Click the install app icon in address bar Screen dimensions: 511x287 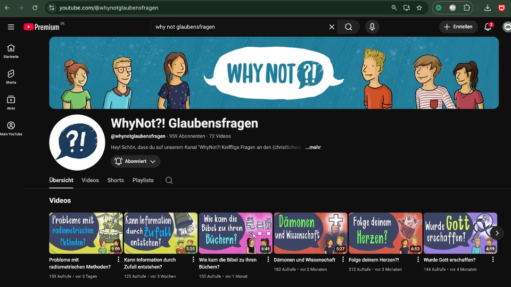[406, 8]
